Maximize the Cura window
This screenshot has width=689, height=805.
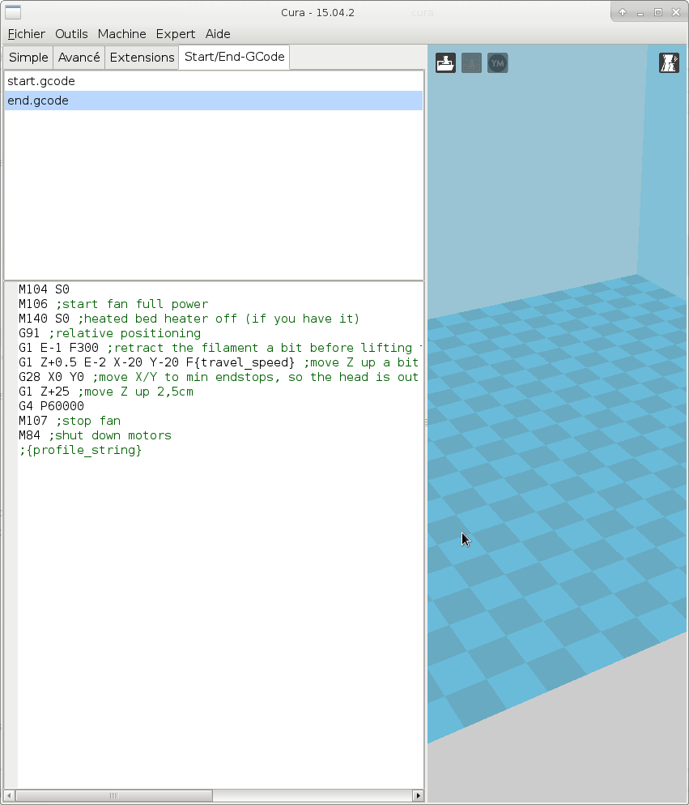[x=658, y=12]
